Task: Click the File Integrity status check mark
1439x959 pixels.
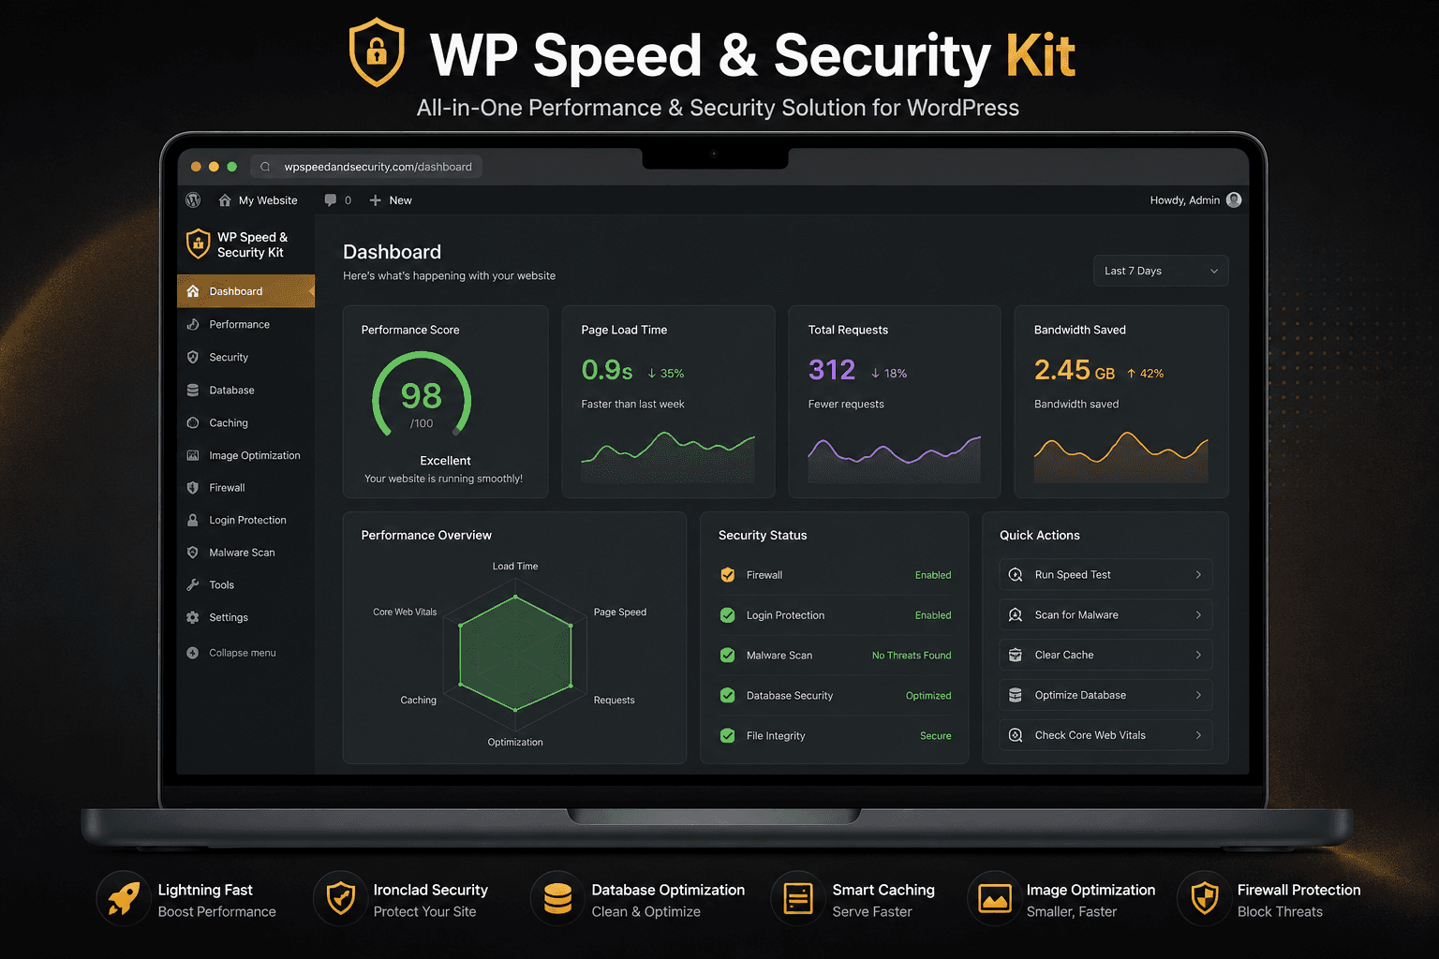Action: (x=728, y=736)
